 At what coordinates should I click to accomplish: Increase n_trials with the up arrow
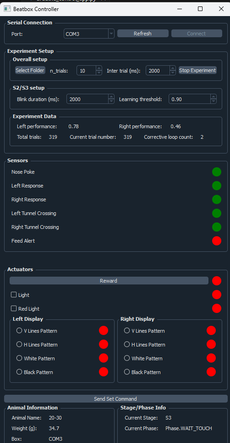point(99,68)
